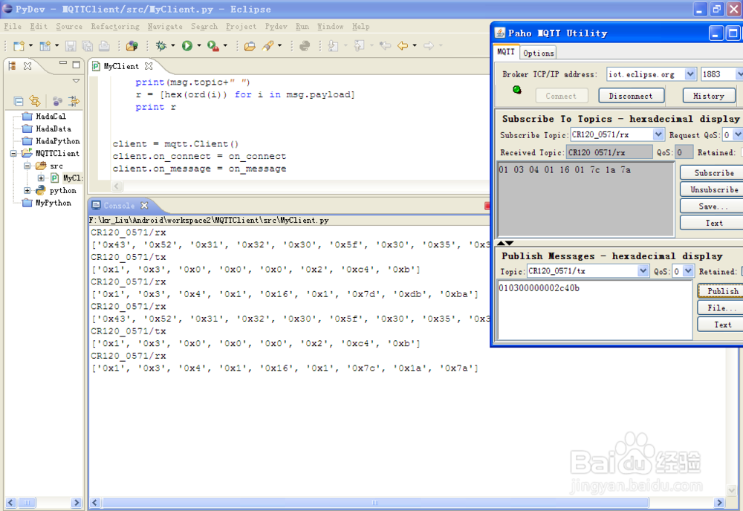743x511 pixels.
Task: Minimize the Package Explorer view
Action: click(62, 63)
